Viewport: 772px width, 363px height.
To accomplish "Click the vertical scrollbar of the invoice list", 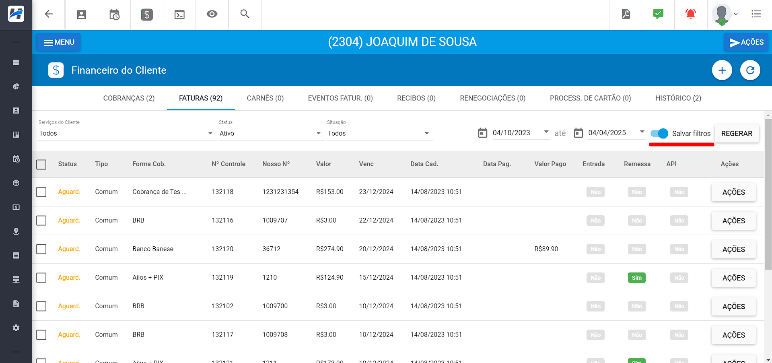I will tap(768, 194).
